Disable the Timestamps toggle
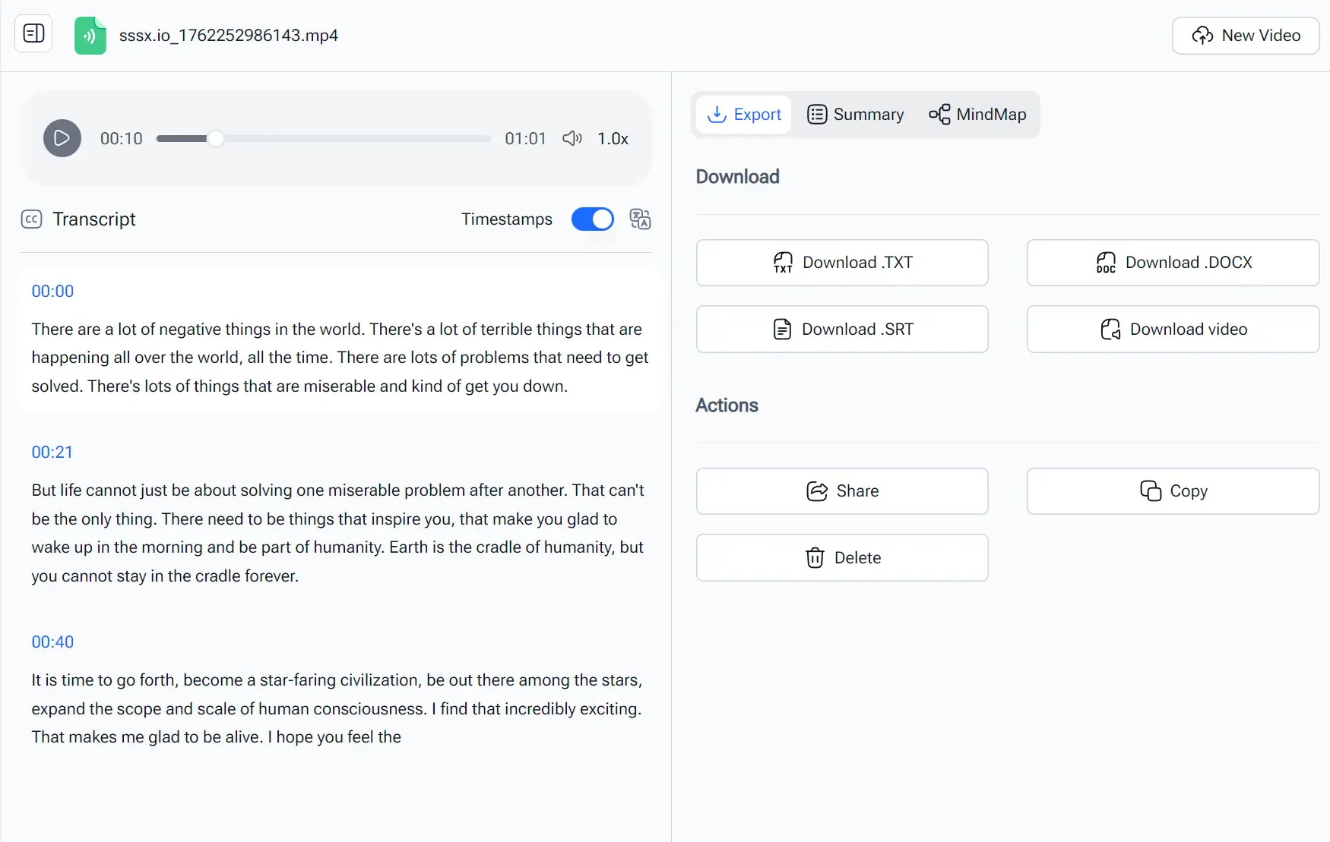The image size is (1330, 842). [592, 219]
